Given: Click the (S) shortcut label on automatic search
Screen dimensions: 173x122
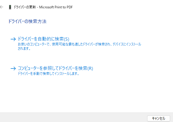Looking at the screenshot, I should (67, 39).
